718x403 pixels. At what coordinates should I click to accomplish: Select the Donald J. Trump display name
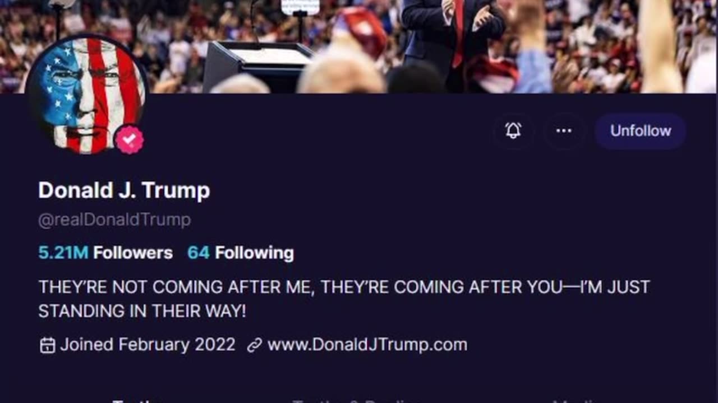pyautogui.click(x=124, y=190)
